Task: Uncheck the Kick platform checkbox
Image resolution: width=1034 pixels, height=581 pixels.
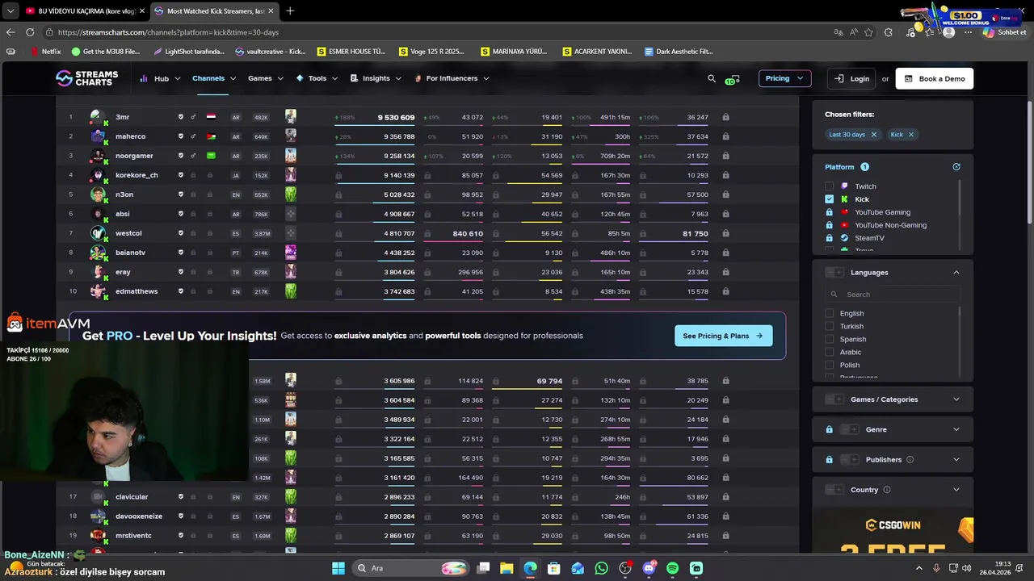Action: (829, 199)
